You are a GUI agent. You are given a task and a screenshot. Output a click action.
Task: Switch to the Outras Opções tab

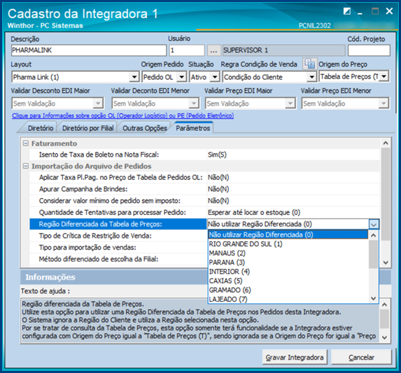point(144,128)
